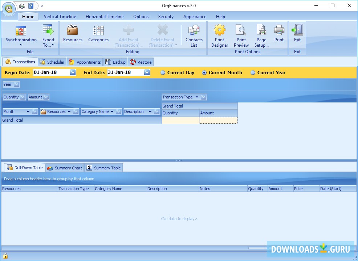358x261 pixels.
Task: Sort grid by Notes column header
Action: coord(223,189)
